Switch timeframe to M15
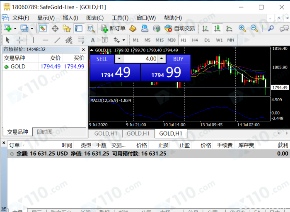This screenshot has width=290, height=212. tap(159, 40)
